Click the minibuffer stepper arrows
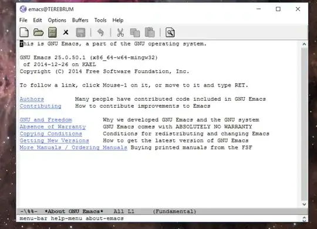Viewport: 317px width, 229px height. click(x=304, y=219)
